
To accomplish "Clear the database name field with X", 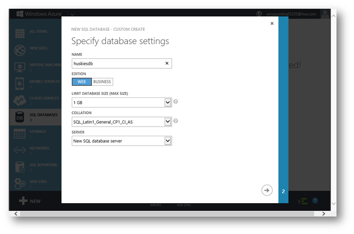I will pos(167,63).
